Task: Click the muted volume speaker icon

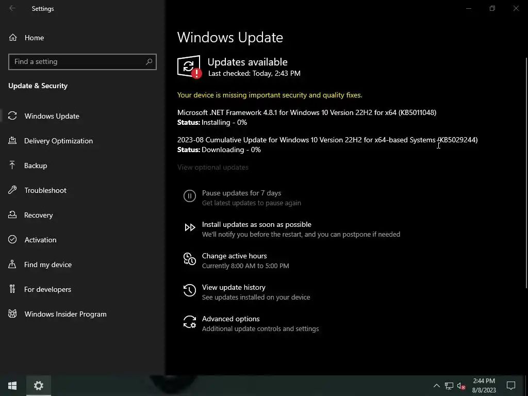Action: tap(461, 386)
